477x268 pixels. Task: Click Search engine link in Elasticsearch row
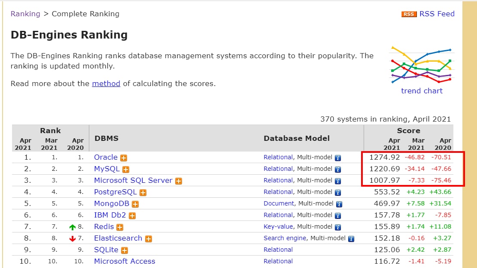point(285,238)
